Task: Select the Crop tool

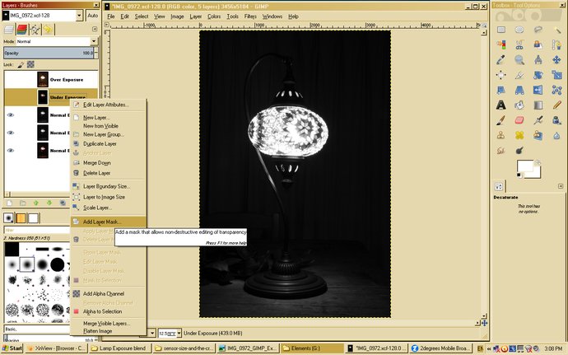Action: 519,75
